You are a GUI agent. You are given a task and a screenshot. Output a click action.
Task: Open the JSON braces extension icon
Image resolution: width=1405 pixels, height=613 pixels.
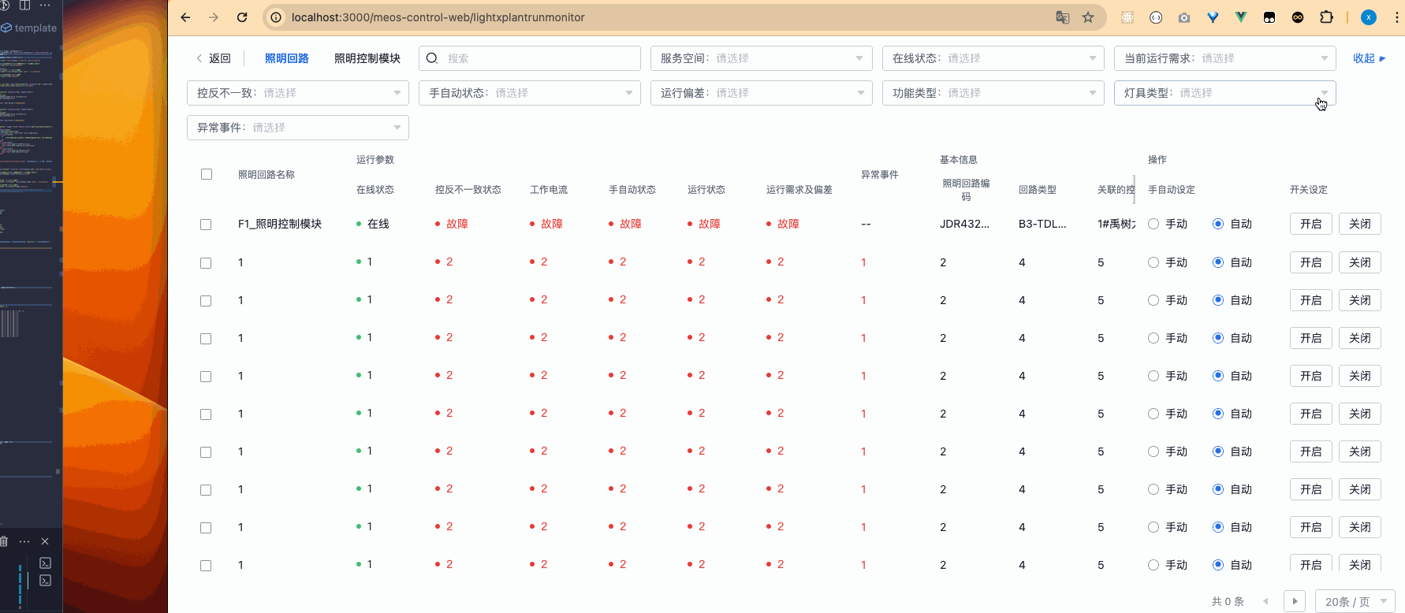(x=1156, y=17)
